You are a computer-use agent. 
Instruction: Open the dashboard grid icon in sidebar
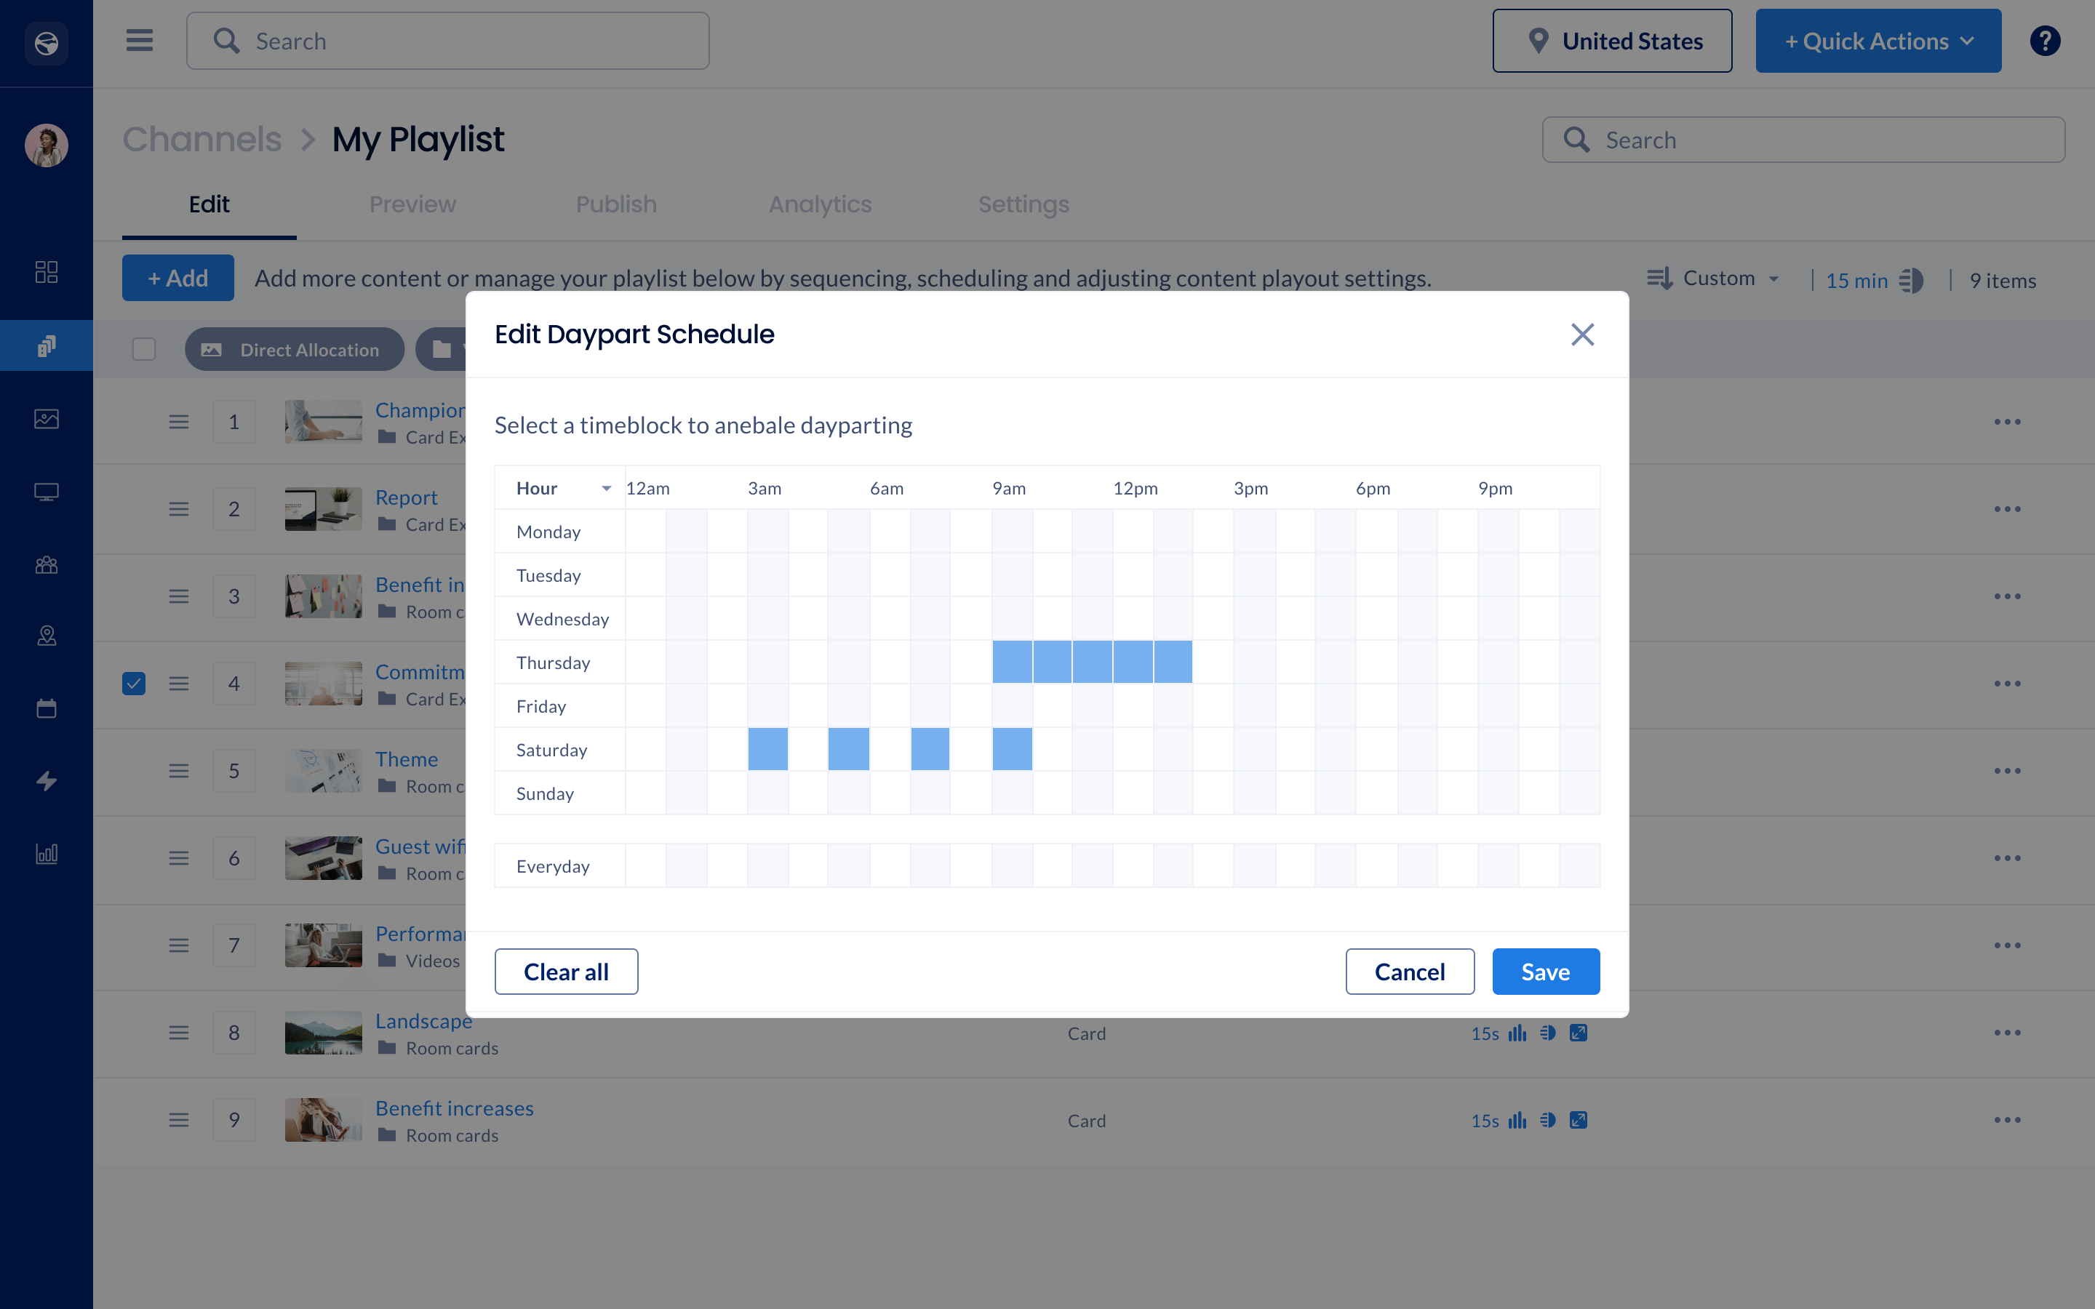47,272
